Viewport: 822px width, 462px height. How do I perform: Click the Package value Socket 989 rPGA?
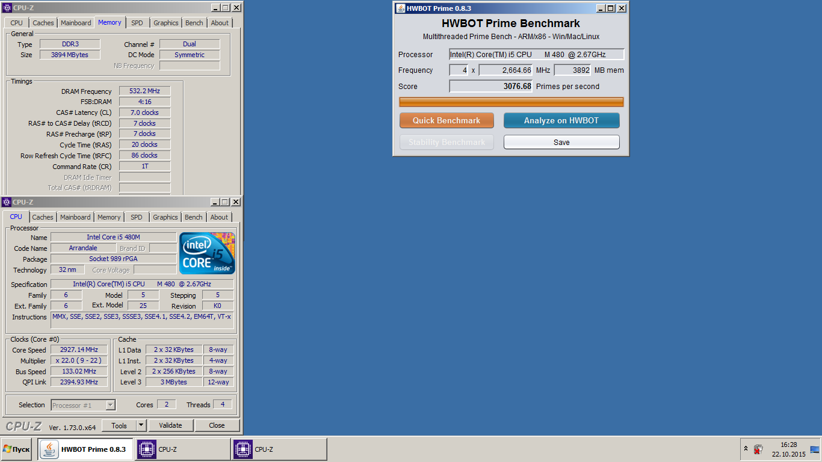tap(114, 259)
